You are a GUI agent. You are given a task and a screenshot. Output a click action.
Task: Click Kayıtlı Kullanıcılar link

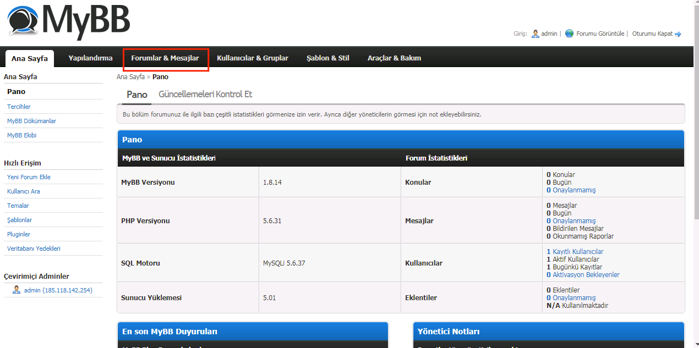click(x=575, y=252)
